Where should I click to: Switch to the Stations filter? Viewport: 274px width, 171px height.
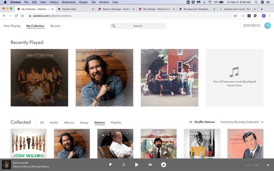(x=99, y=122)
